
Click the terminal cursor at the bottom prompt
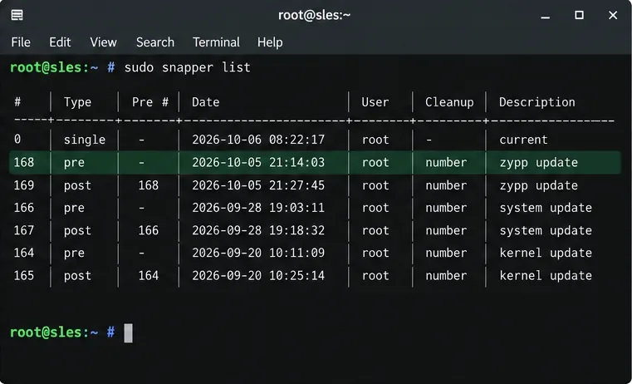128,333
